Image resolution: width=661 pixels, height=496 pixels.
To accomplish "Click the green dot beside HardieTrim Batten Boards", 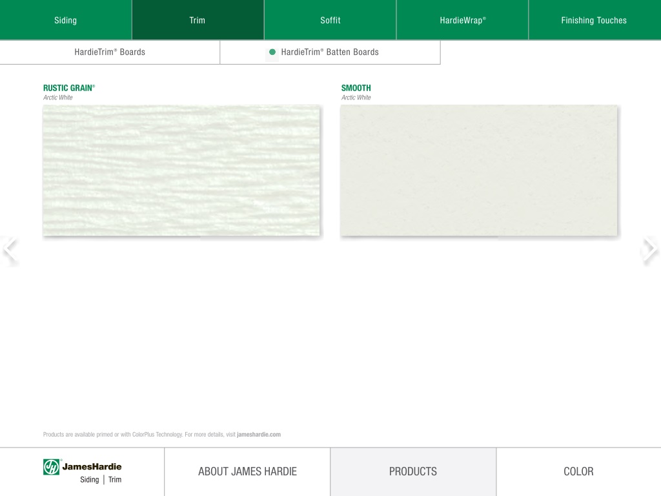I will [x=272, y=52].
